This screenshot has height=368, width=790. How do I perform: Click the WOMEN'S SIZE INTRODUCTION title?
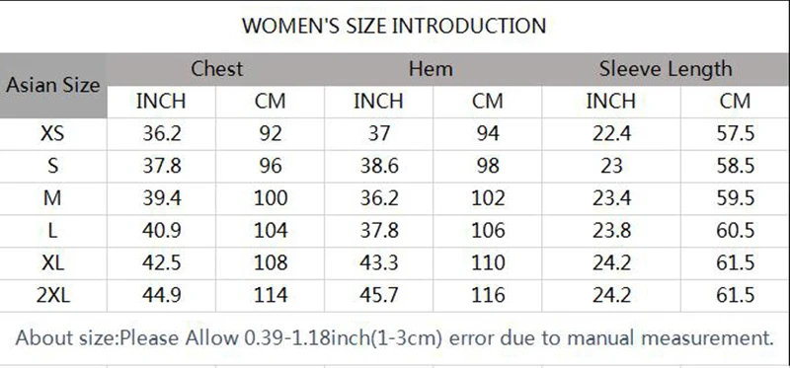coord(394,26)
